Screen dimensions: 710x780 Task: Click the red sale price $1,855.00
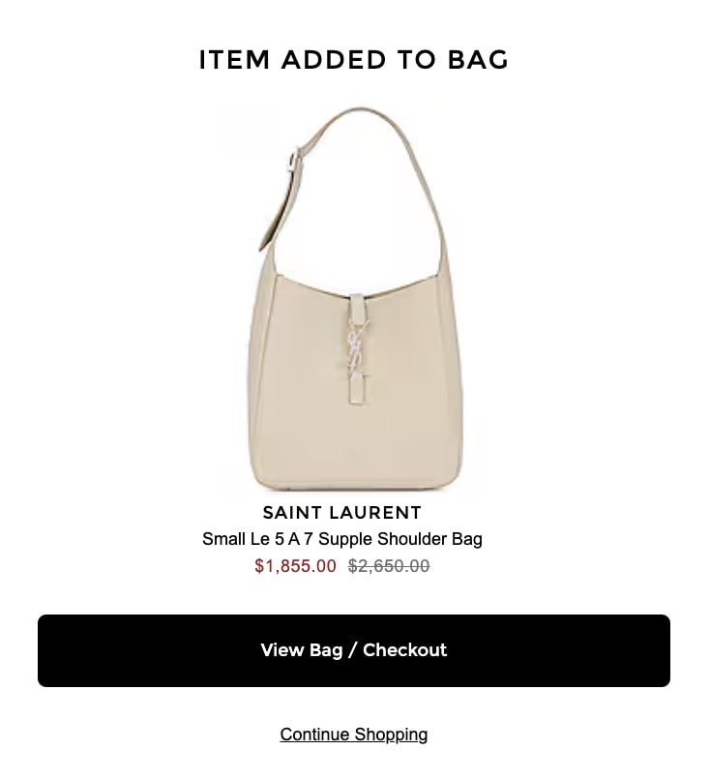[295, 565]
